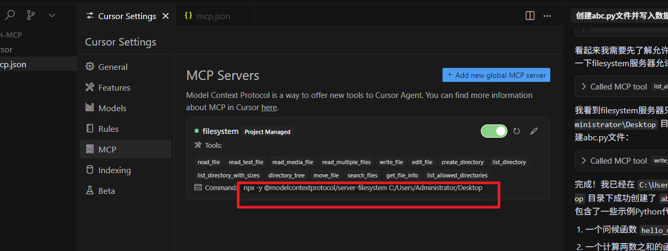Click the create_directory tool chip
This screenshot has height=251, width=668.
[x=462, y=162]
